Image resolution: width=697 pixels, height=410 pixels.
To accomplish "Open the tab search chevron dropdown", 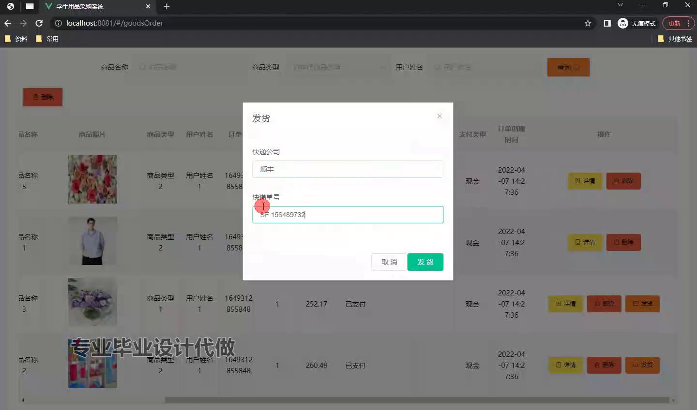I will coord(620,5).
